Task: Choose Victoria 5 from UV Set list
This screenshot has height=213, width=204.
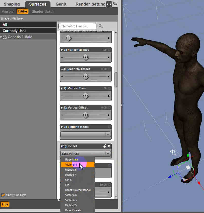Action: (77, 200)
